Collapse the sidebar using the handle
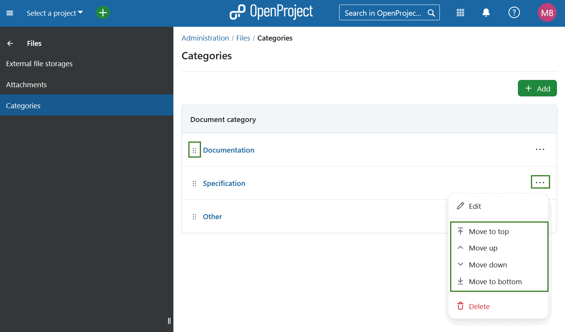Screen dimensions: 565x332 click(x=169, y=321)
